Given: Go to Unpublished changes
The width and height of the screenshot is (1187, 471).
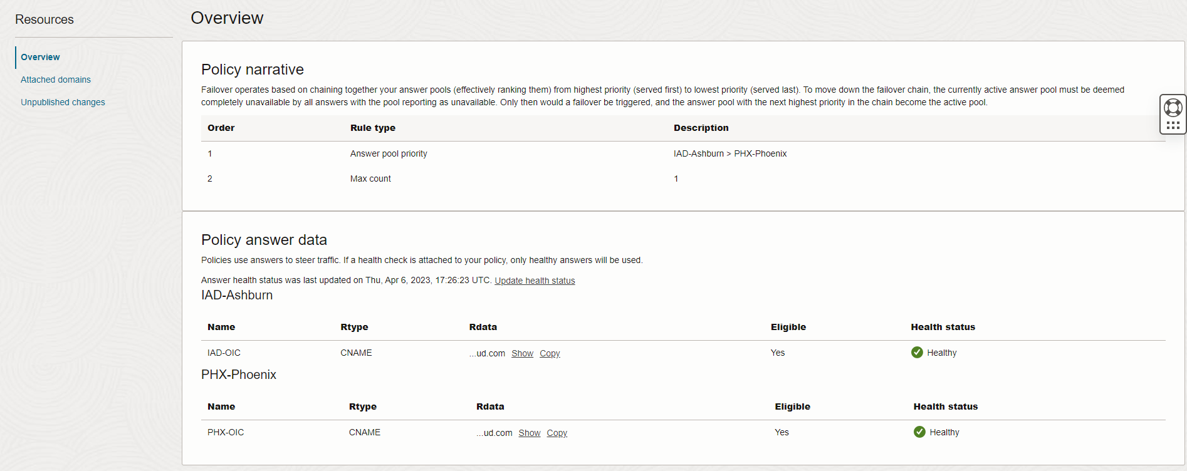Looking at the screenshot, I should 63,102.
